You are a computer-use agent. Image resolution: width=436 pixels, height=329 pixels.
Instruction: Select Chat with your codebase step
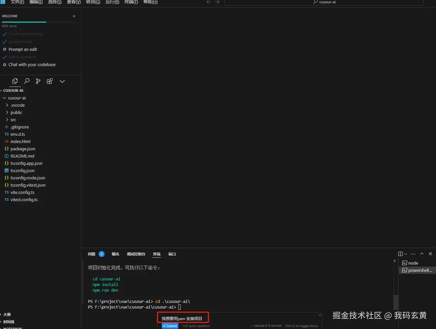pos(32,65)
